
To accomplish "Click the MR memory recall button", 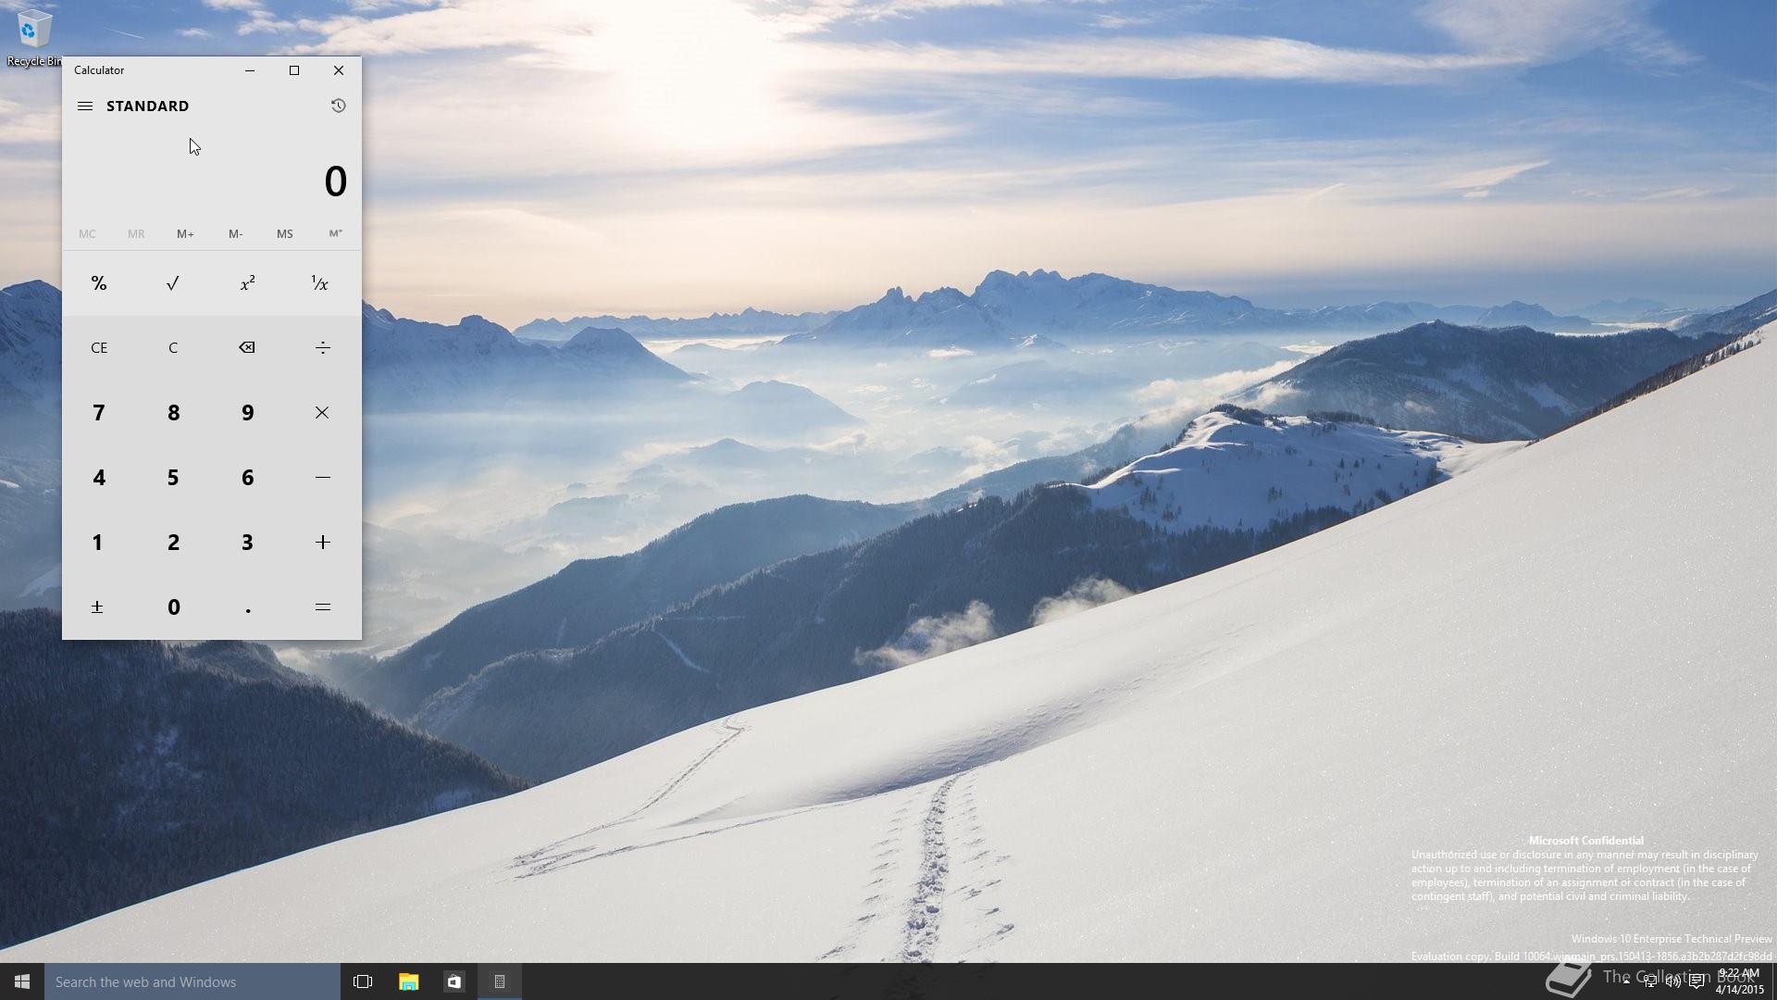I will tap(136, 233).
